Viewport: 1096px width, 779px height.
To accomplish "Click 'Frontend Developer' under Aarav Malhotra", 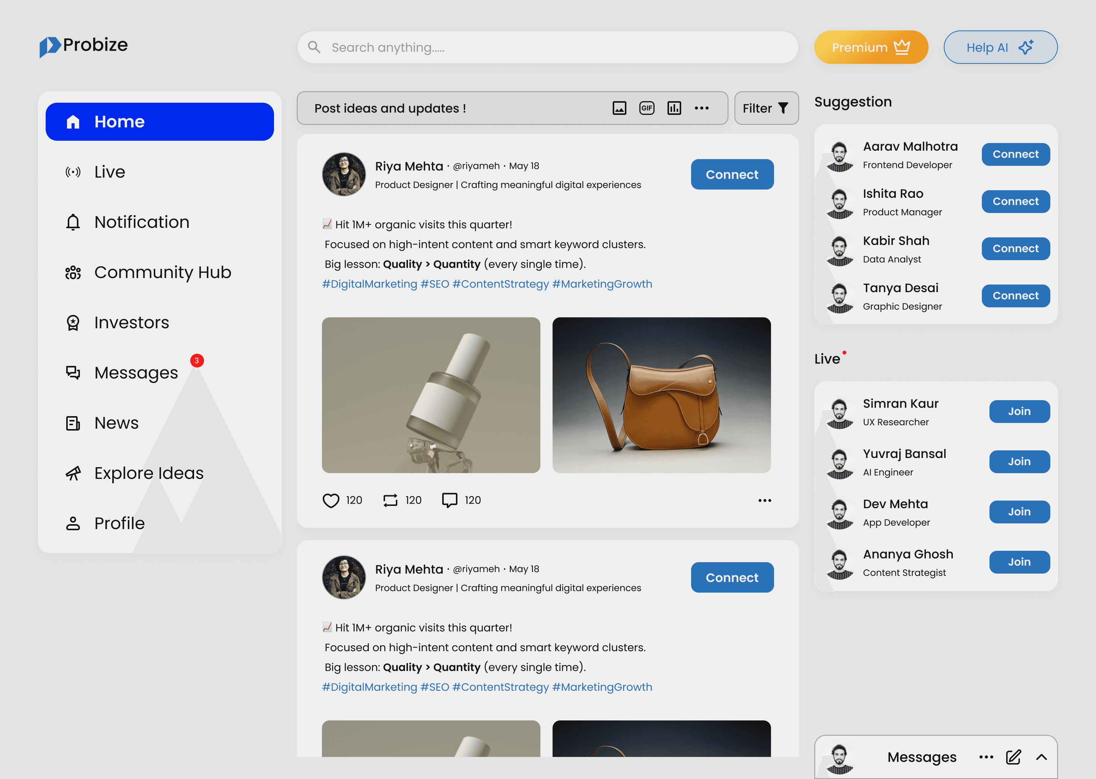I will tap(907, 165).
